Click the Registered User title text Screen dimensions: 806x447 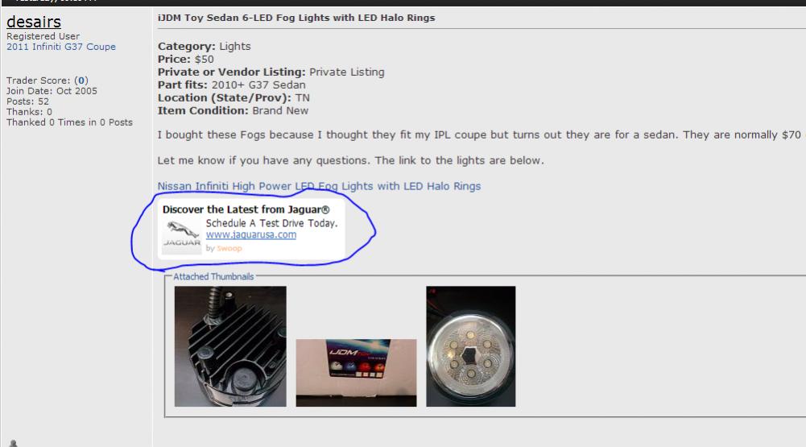43,36
